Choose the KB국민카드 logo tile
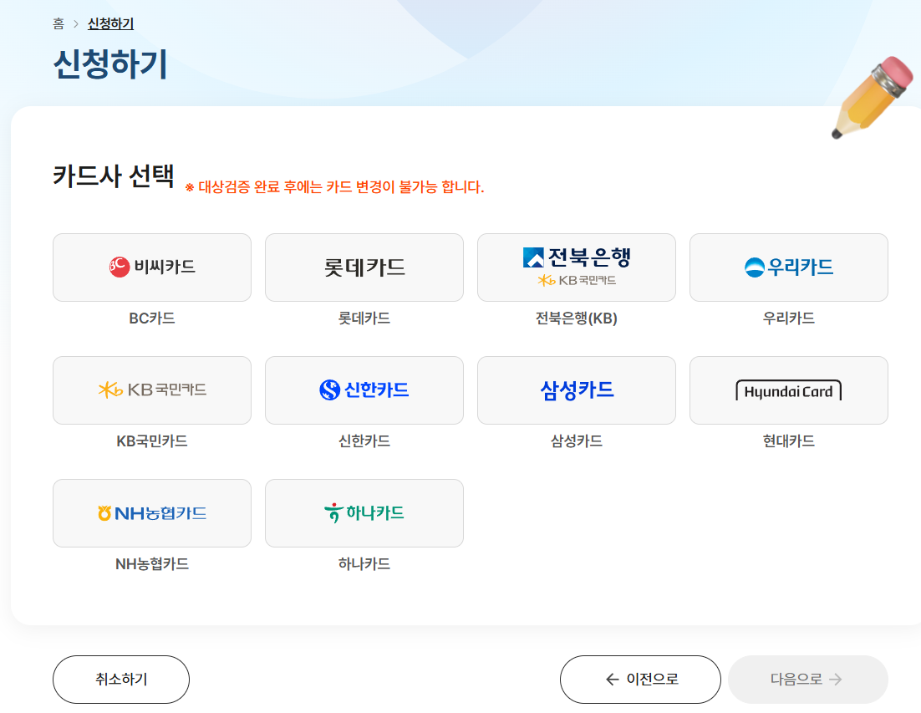 click(152, 390)
